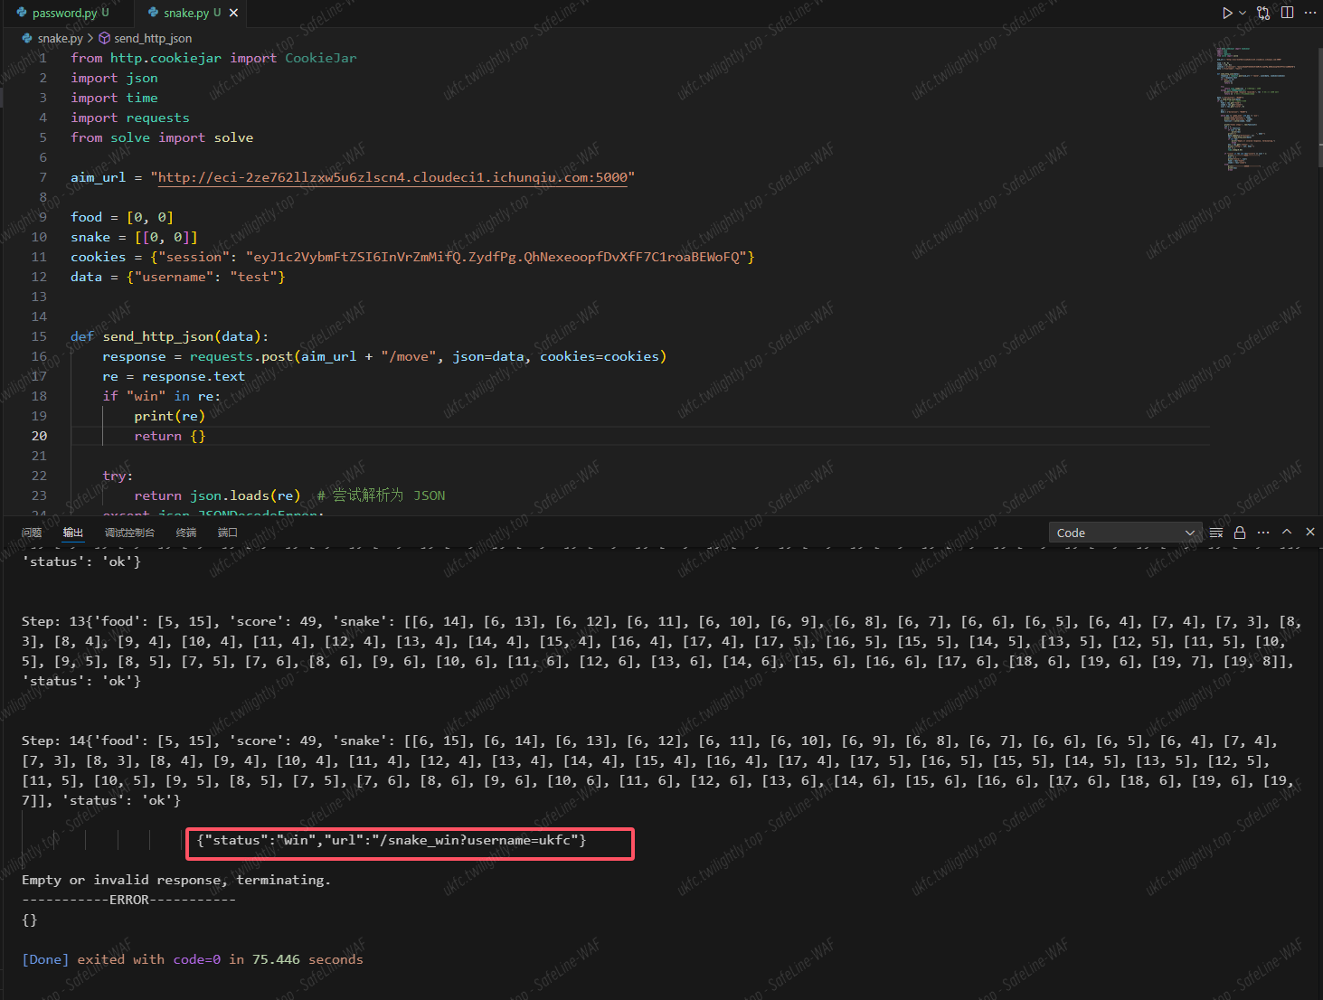Open editor More Actions ellipsis menu
The image size is (1323, 1000).
coord(1310,13)
